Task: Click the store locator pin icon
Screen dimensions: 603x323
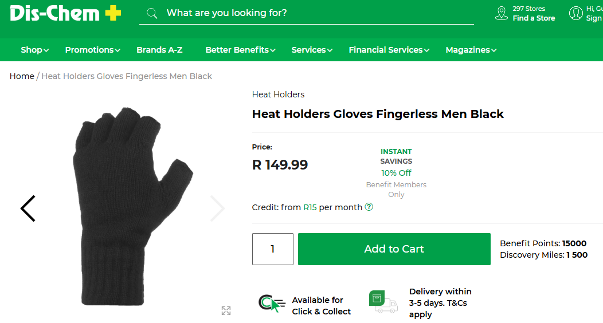Action: (x=502, y=13)
